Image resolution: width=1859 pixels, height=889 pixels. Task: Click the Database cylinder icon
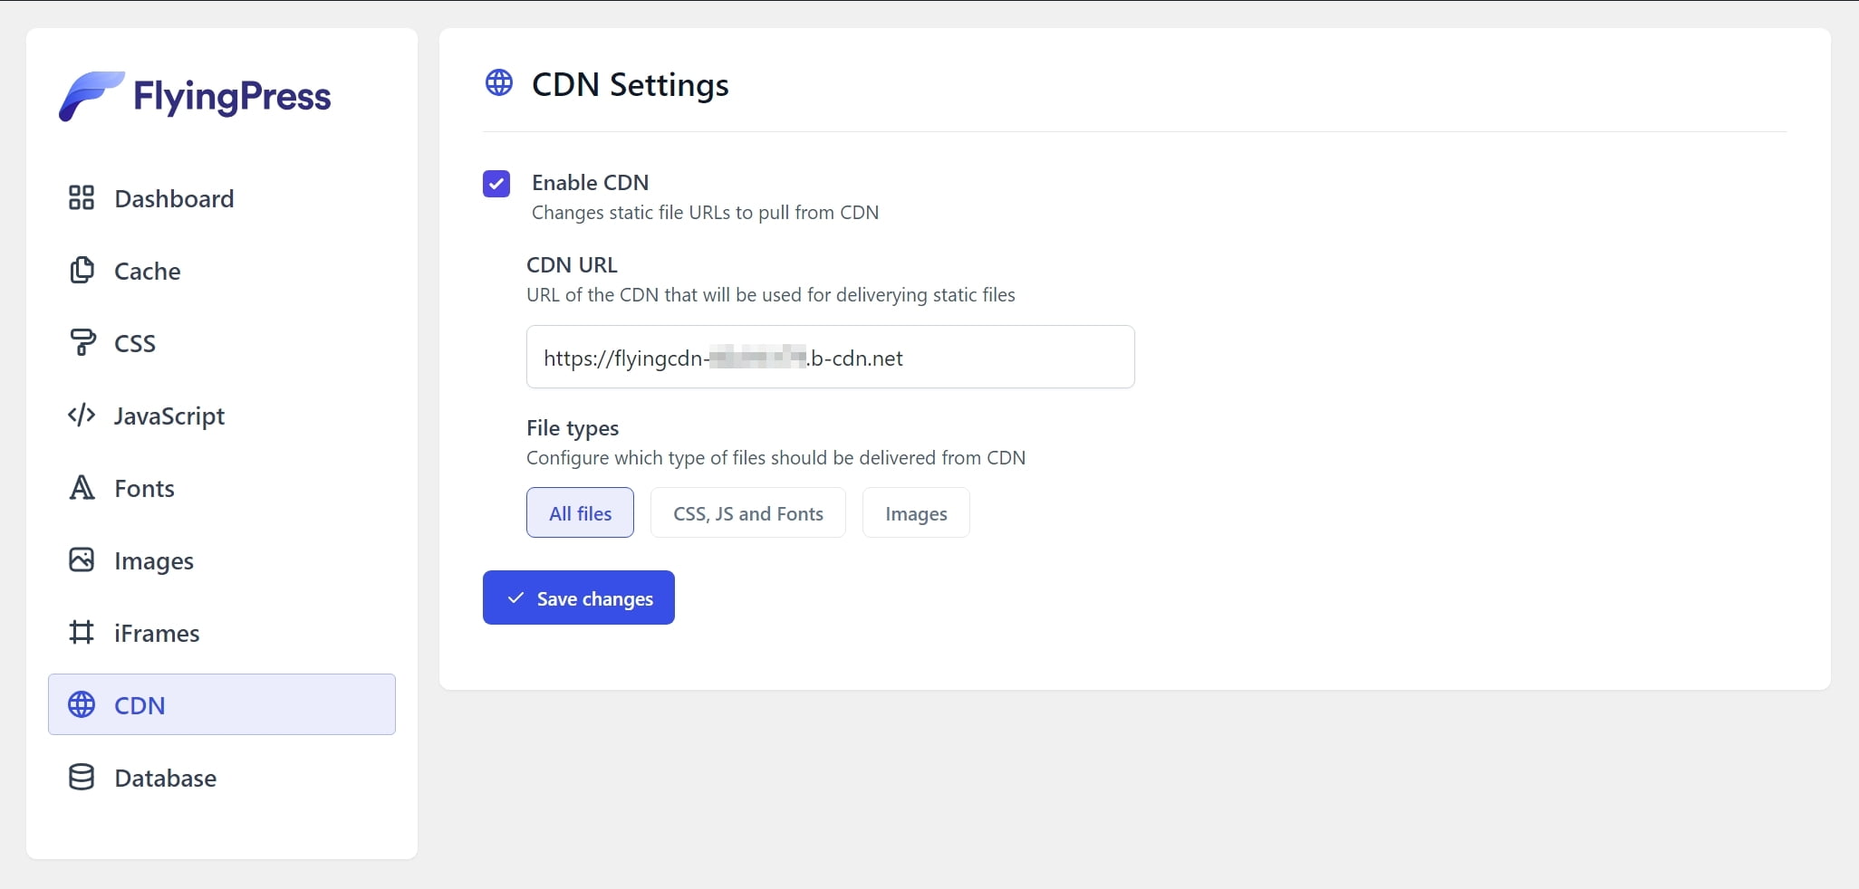pyautogui.click(x=82, y=777)
